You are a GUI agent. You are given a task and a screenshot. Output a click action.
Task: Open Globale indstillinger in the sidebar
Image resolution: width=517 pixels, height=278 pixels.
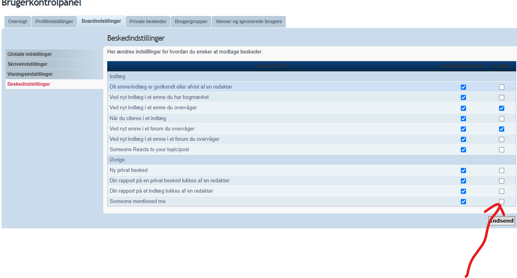click(x=29, y=54)
